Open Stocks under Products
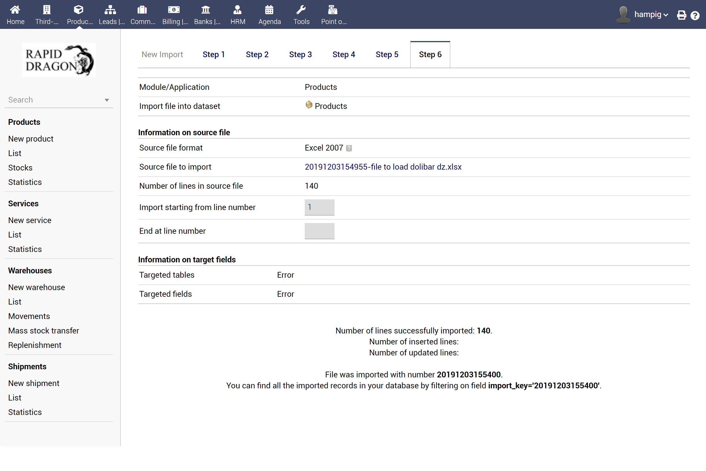Image resolution: width=706 pixels, height=471 pixels. point(20,168)
